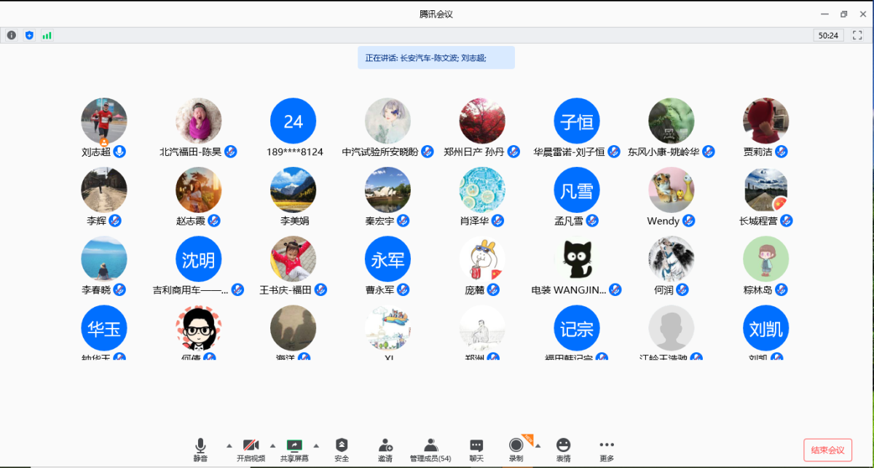
Task: Open the meeting info icon at top-left
Action: [12, 35]
